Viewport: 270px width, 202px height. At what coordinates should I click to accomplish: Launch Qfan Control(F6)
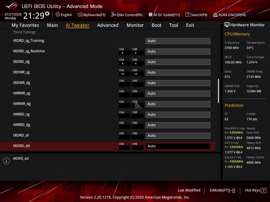[127, 15]
